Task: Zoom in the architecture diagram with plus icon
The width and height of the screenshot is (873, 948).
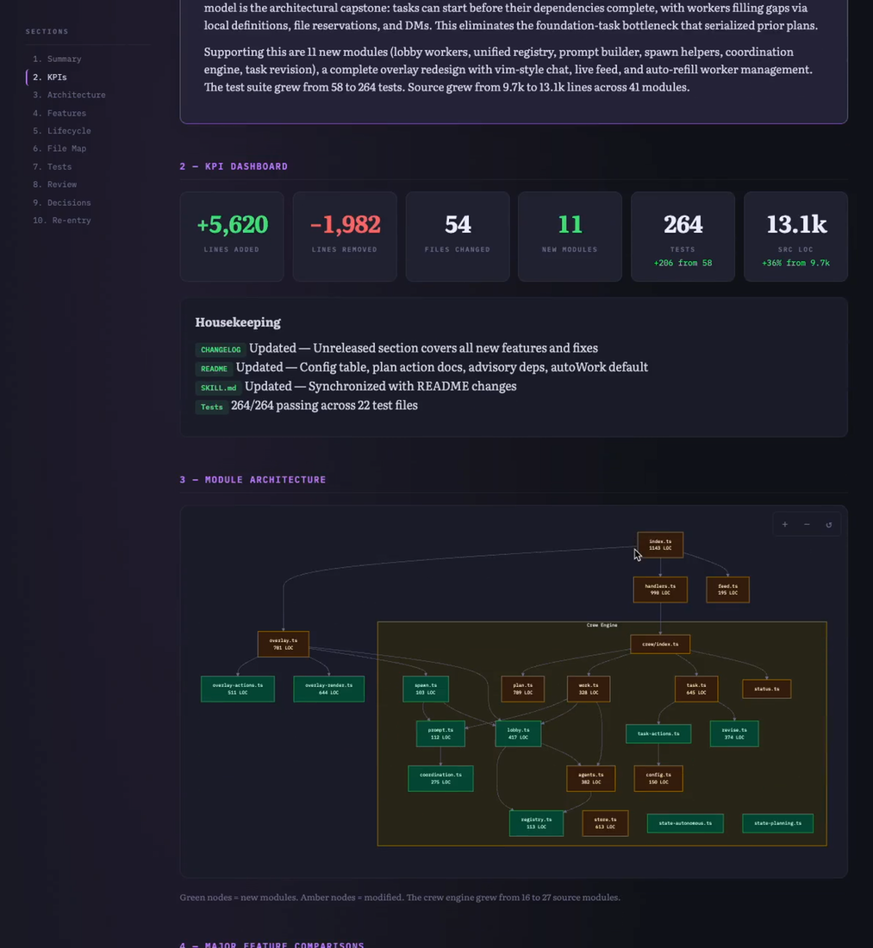Action: point(785,524)
